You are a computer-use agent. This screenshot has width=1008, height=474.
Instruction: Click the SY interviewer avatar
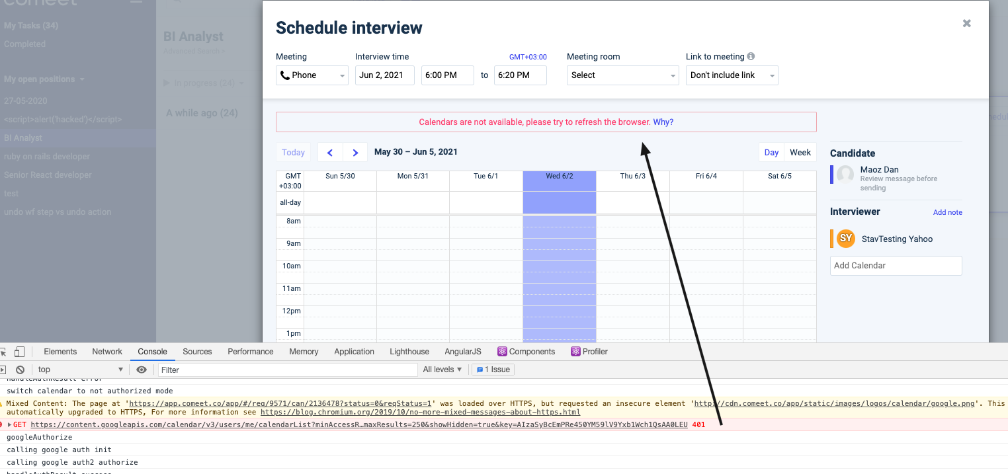[x=846, y=239]
